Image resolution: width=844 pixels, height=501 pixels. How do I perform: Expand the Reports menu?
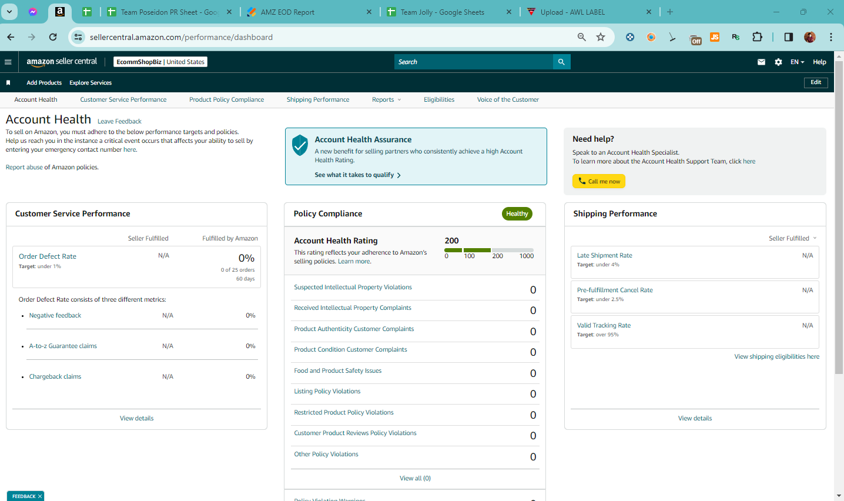[x=386, y=100]
